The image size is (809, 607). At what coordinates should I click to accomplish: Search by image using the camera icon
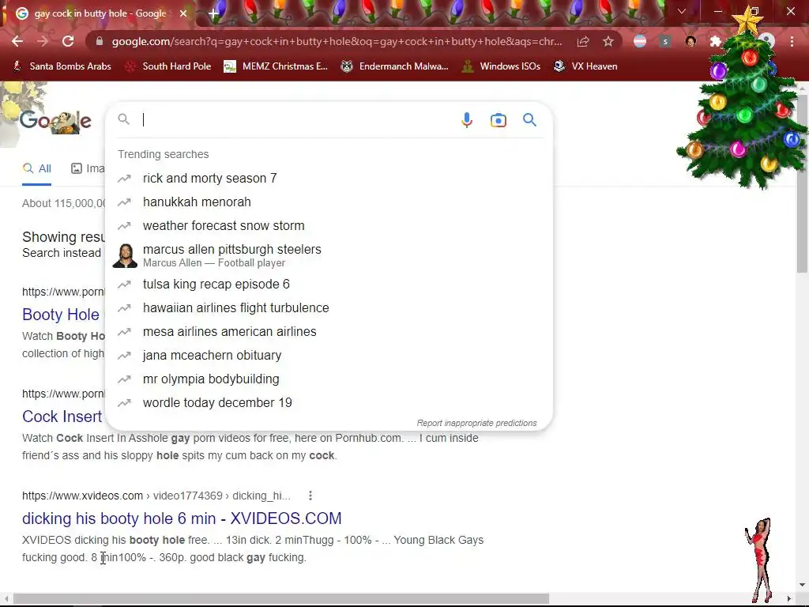click(498, 120)
